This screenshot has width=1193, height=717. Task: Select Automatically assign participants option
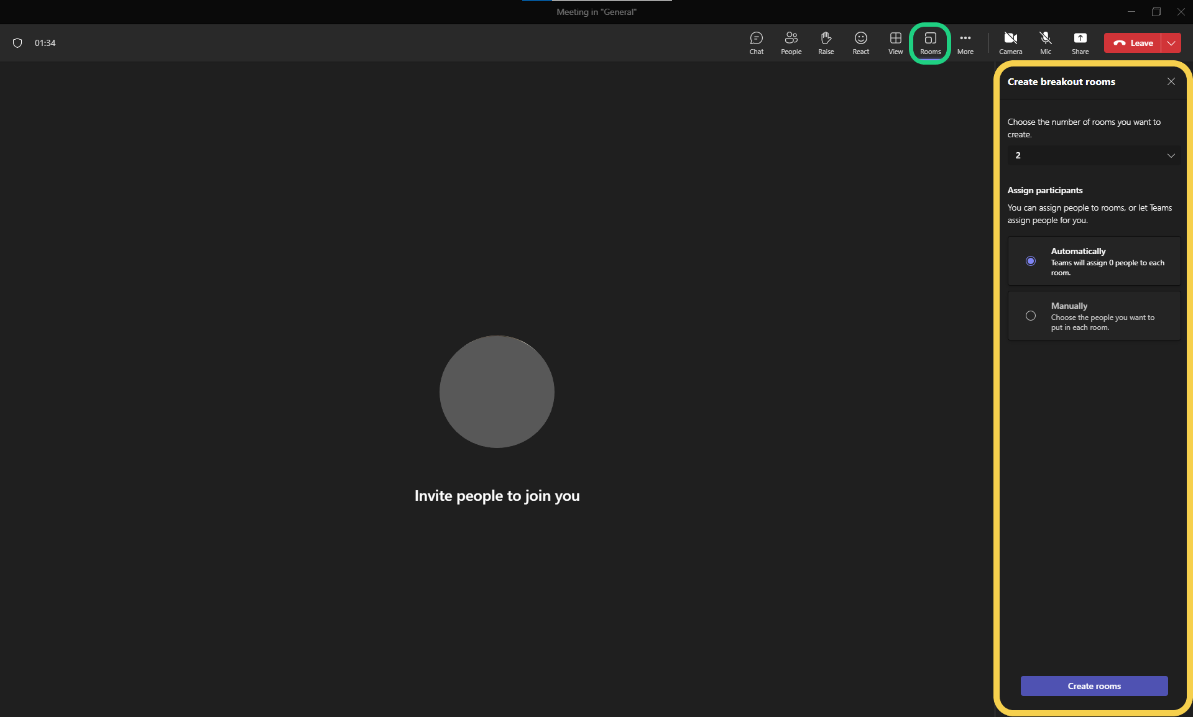tap(1031, 261)
